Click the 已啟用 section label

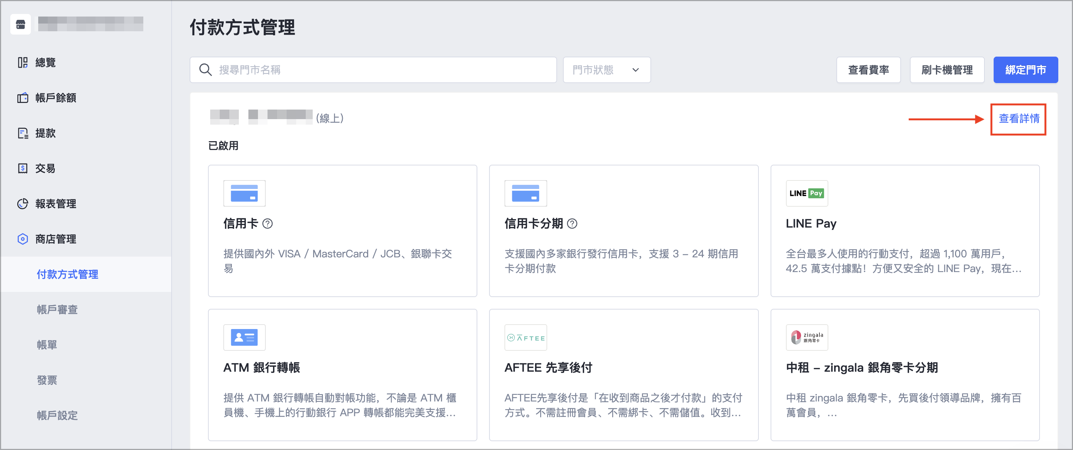click(x=223, y=146)
